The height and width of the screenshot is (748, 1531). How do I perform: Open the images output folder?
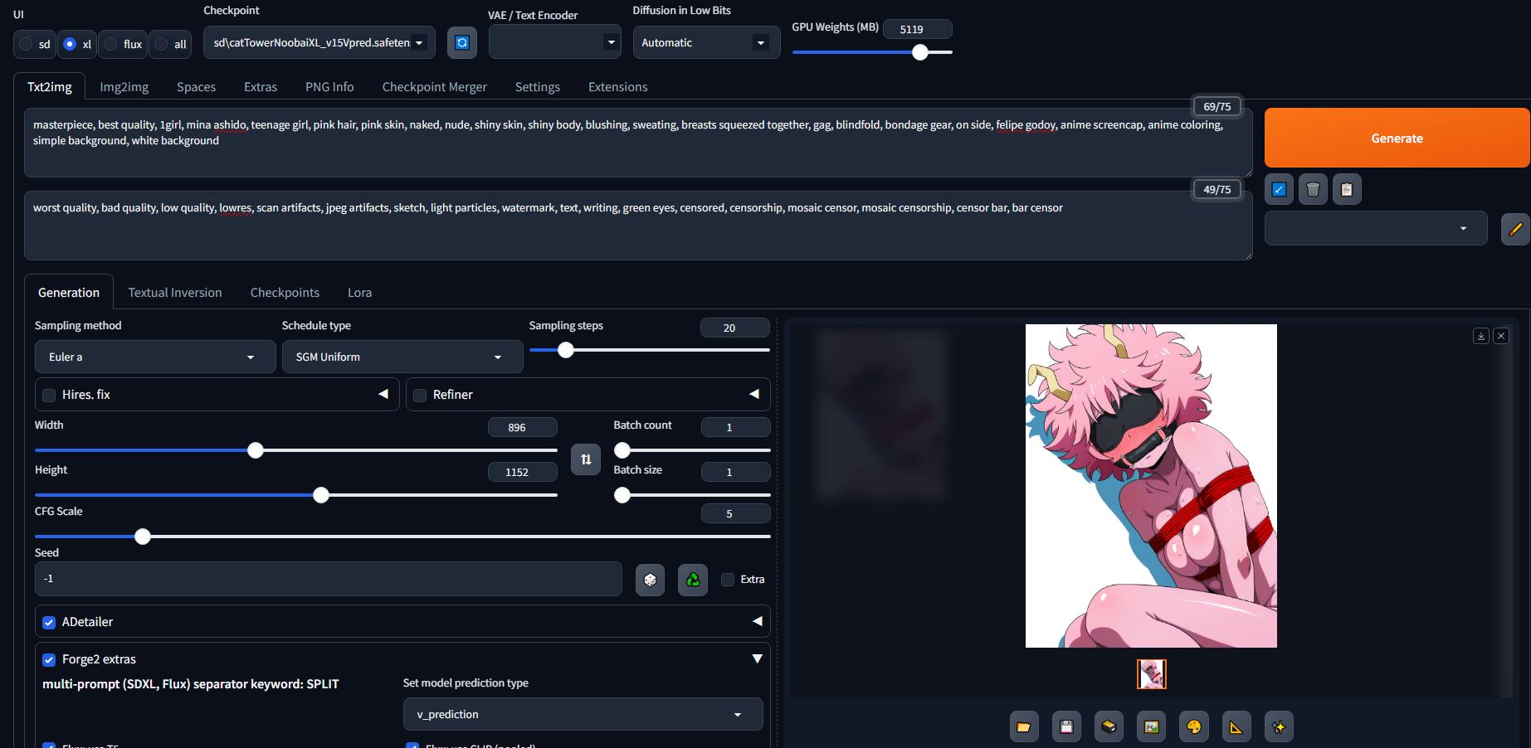click(x=1024, y=727)
